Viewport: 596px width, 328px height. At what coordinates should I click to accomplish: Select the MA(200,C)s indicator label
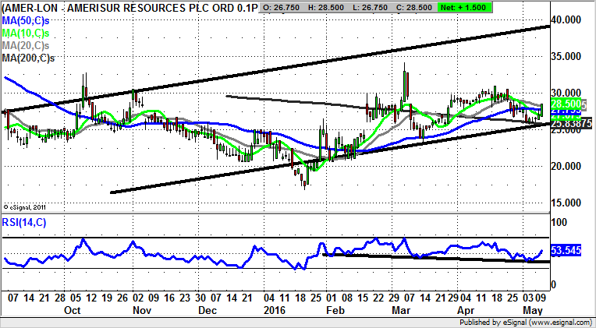(32, 57)
